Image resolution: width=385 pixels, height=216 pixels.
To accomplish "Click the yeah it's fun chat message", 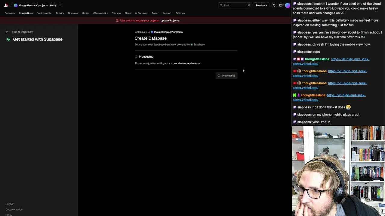I will (x=321, y=122).
